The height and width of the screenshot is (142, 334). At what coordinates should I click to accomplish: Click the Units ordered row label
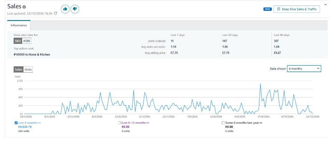tap(156, 41)
